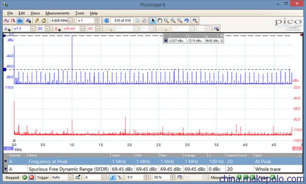Viewport: 306px width, 184px height.
Task: Open channel B options button
Action: [x=58, y=29]
